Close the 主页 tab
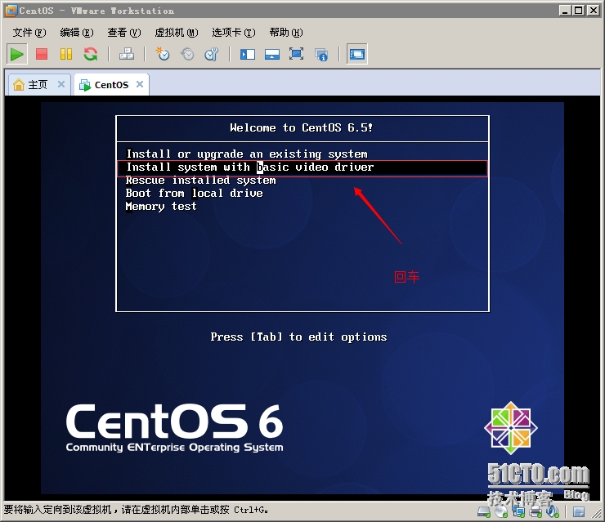The width and height of the screenshot is (605, 522). 61,84
